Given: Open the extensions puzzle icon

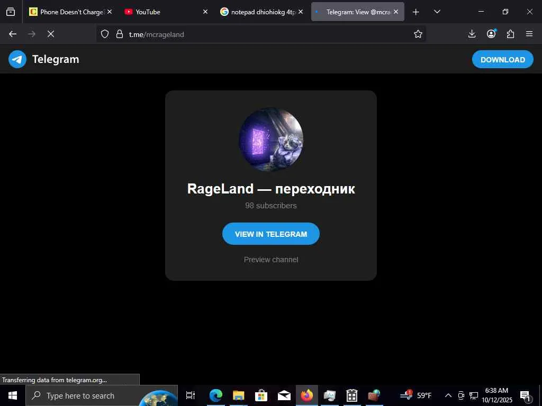Looking at the screenshot, I should [511, 34].
